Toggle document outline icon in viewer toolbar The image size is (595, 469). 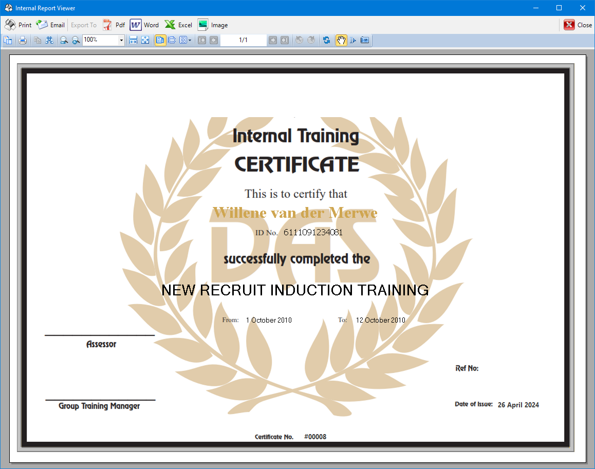[8, 40]
